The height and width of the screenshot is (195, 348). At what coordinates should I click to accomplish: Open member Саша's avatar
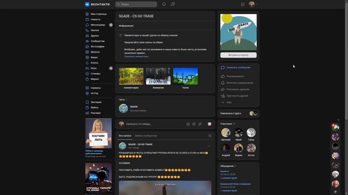click(251, 133)
